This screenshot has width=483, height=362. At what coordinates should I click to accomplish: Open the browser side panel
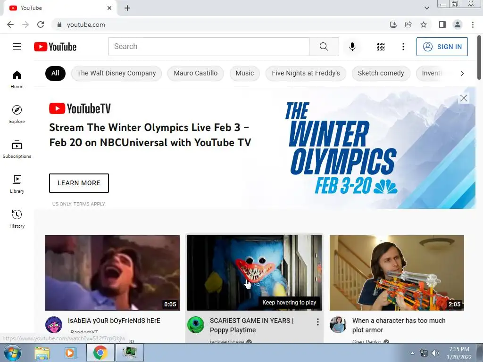(x=442, y=25)
